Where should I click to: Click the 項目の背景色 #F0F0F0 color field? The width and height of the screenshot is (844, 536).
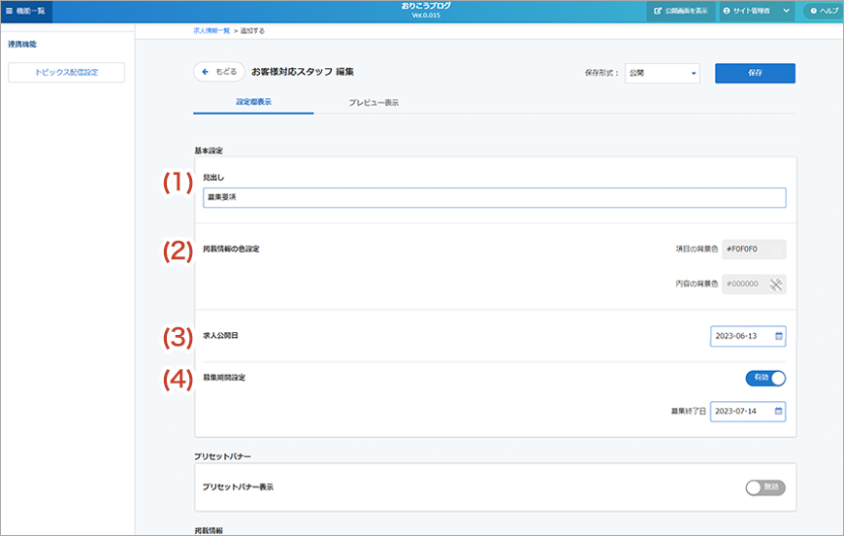pos(754,250)
